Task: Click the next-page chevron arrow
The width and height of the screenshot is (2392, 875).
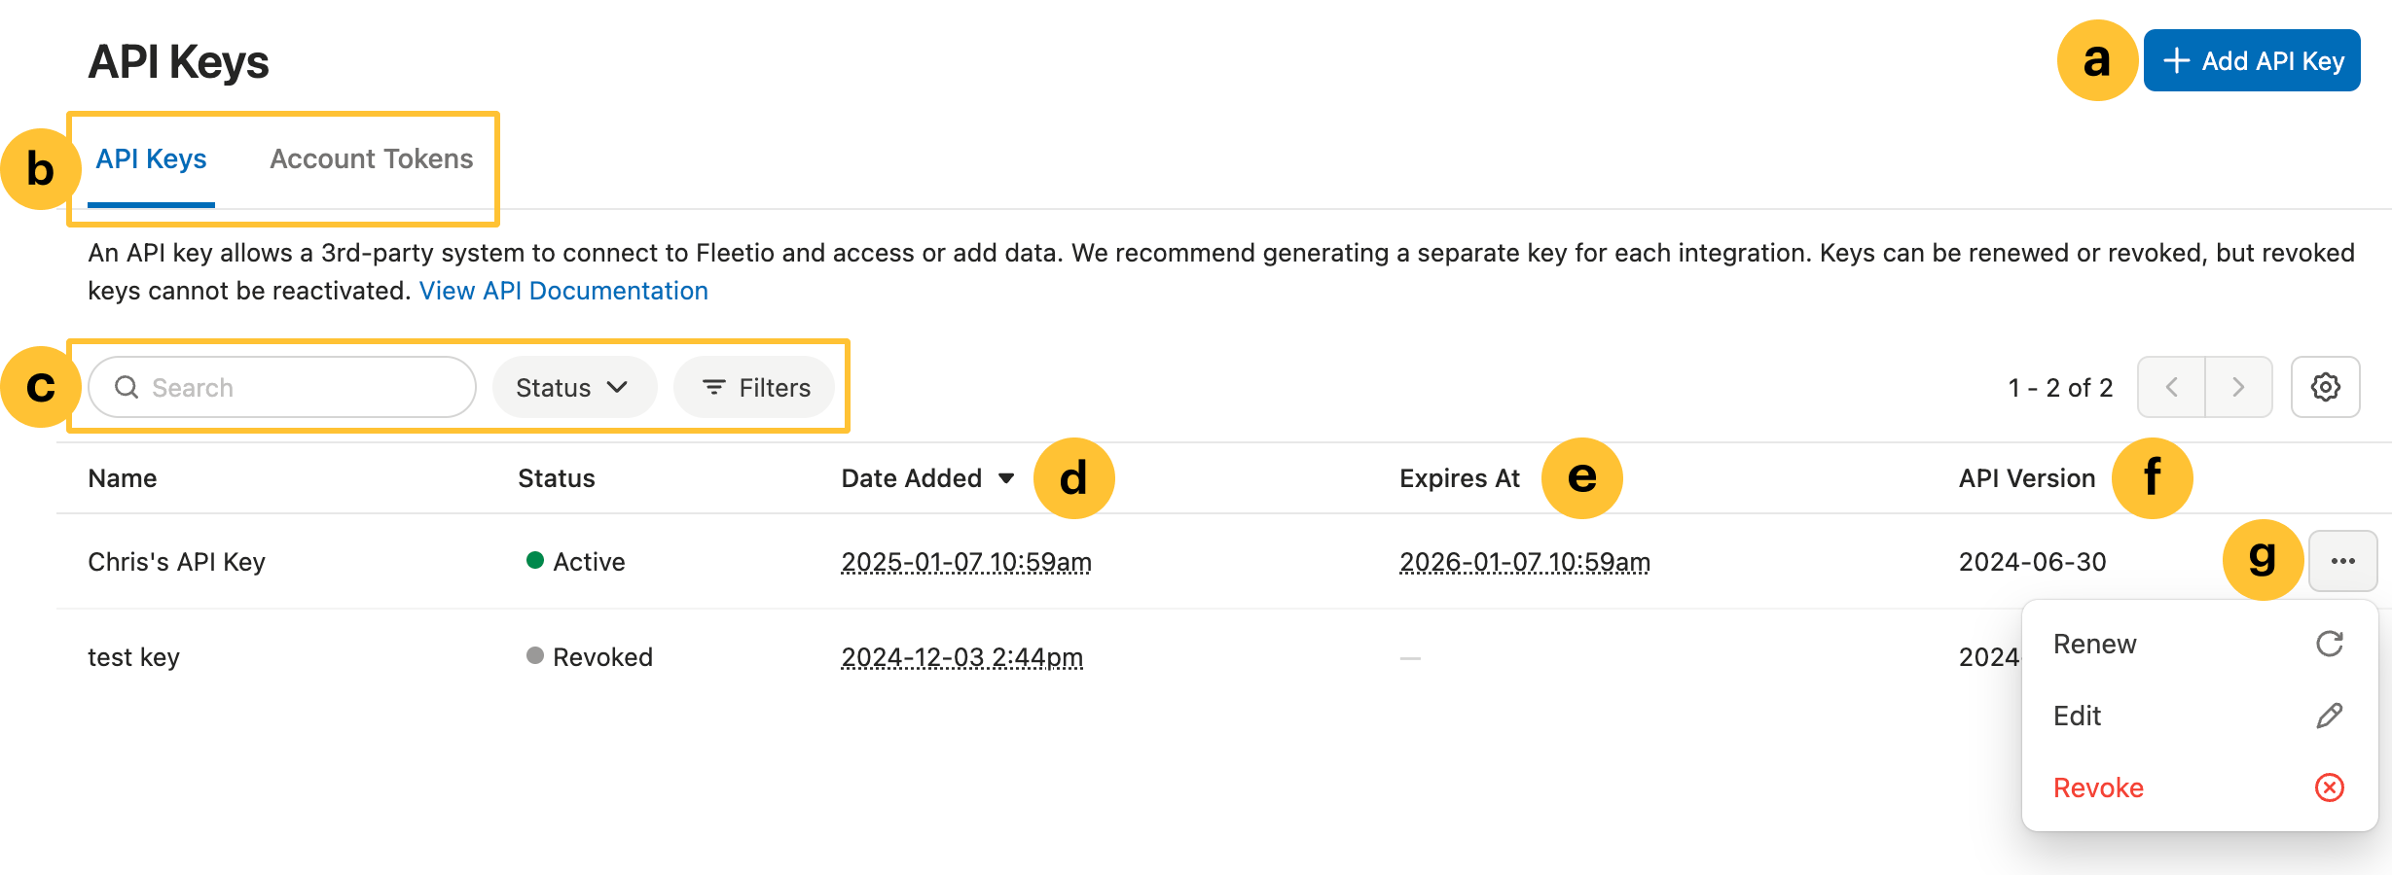Action: (2237, 387)
